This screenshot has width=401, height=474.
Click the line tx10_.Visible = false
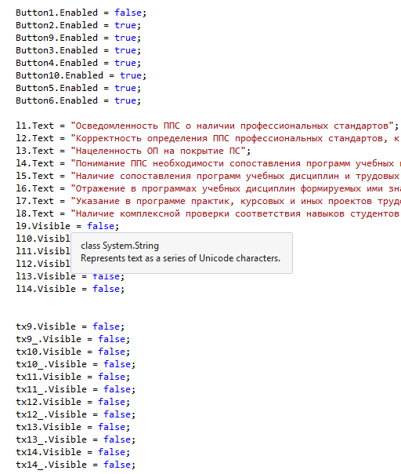point(76,364)
